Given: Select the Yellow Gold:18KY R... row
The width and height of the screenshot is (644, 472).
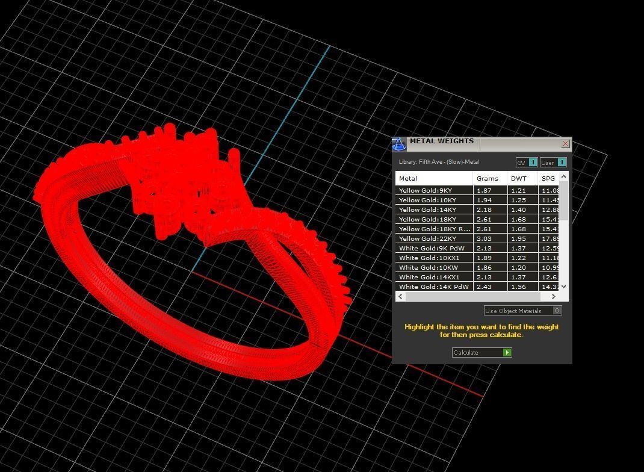Looking at the screenshot, I should point(477,229).
